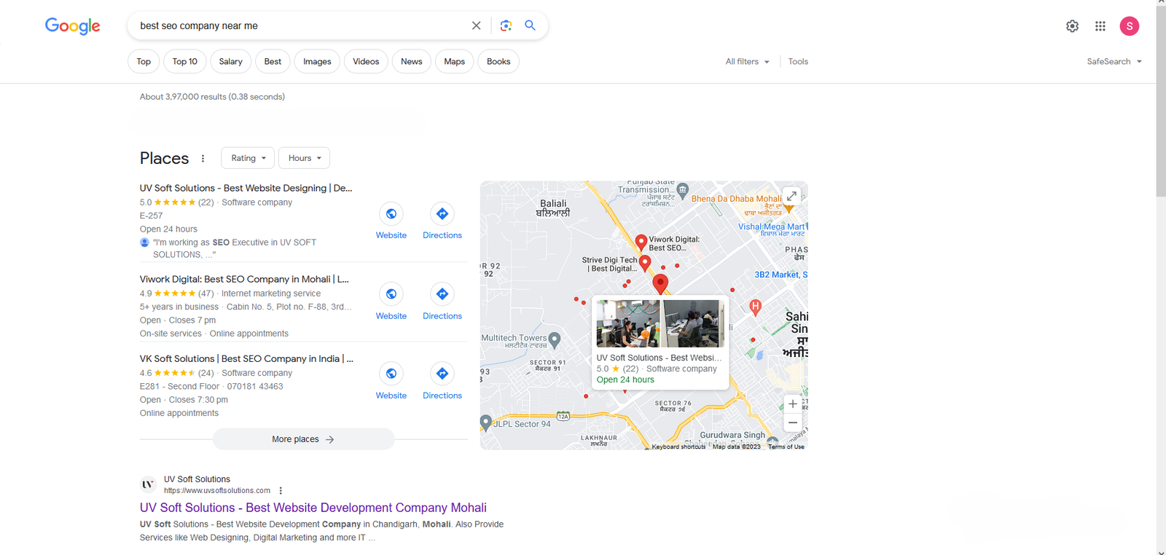This screenshot has height=555, width=1166.
Task: Expand the map to full view
Action: (x=791, y=196)
